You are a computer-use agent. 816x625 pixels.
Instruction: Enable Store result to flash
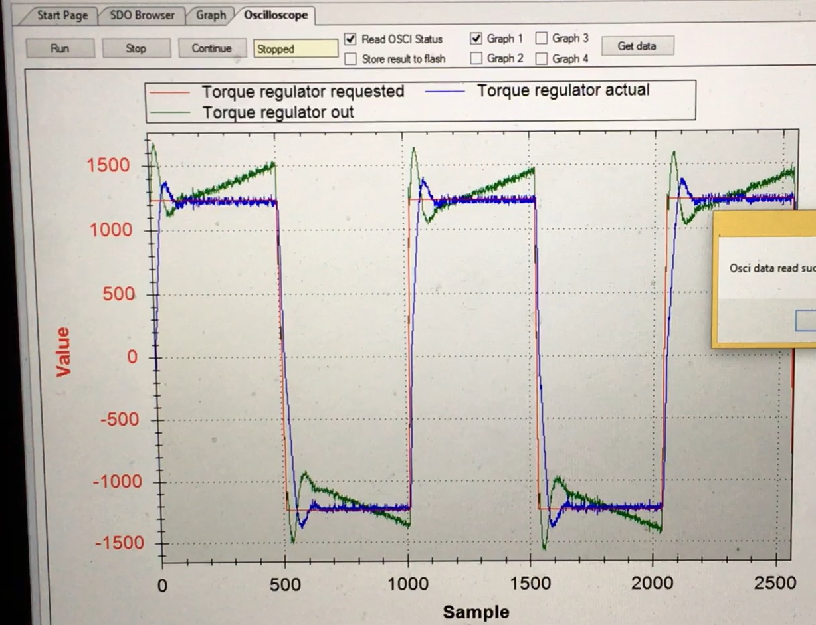tap(351, 59)
